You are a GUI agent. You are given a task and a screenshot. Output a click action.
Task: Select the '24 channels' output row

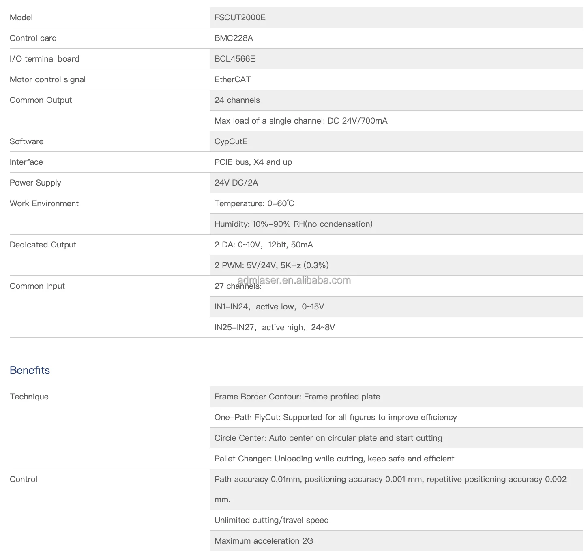click(x=237, y=100)
